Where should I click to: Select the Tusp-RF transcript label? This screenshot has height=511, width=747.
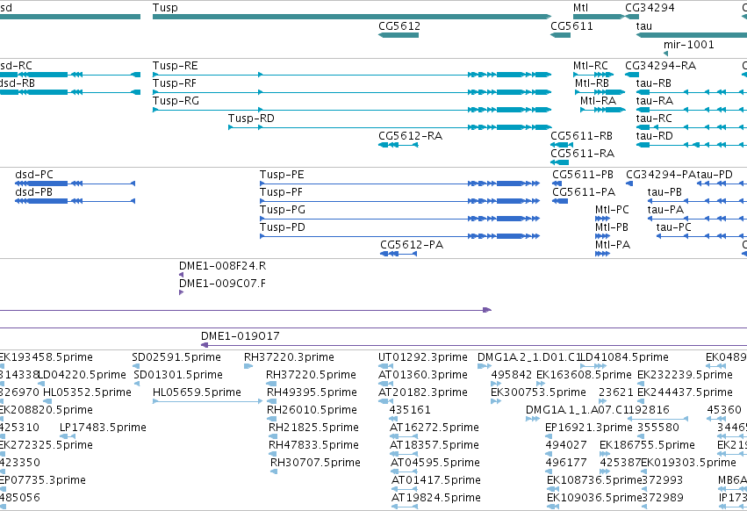(175, 83)
